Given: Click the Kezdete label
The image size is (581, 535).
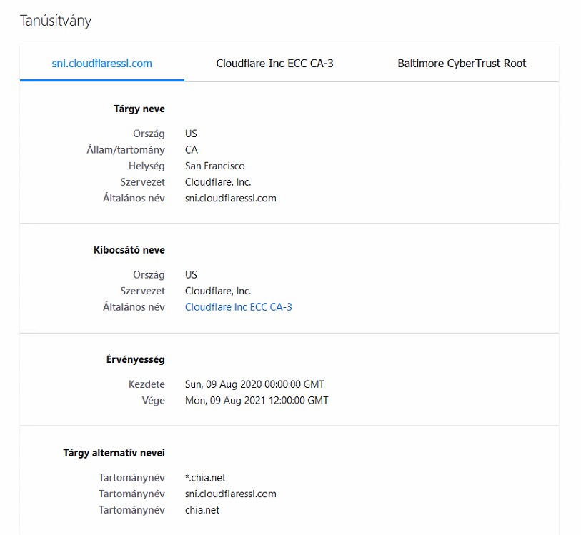Looking at the screenshot, I should 147,384.
